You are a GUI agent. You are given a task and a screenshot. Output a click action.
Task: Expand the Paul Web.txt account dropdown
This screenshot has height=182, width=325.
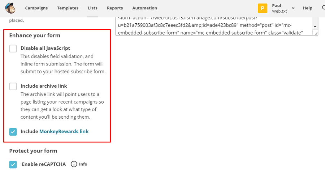click(293, 8)
